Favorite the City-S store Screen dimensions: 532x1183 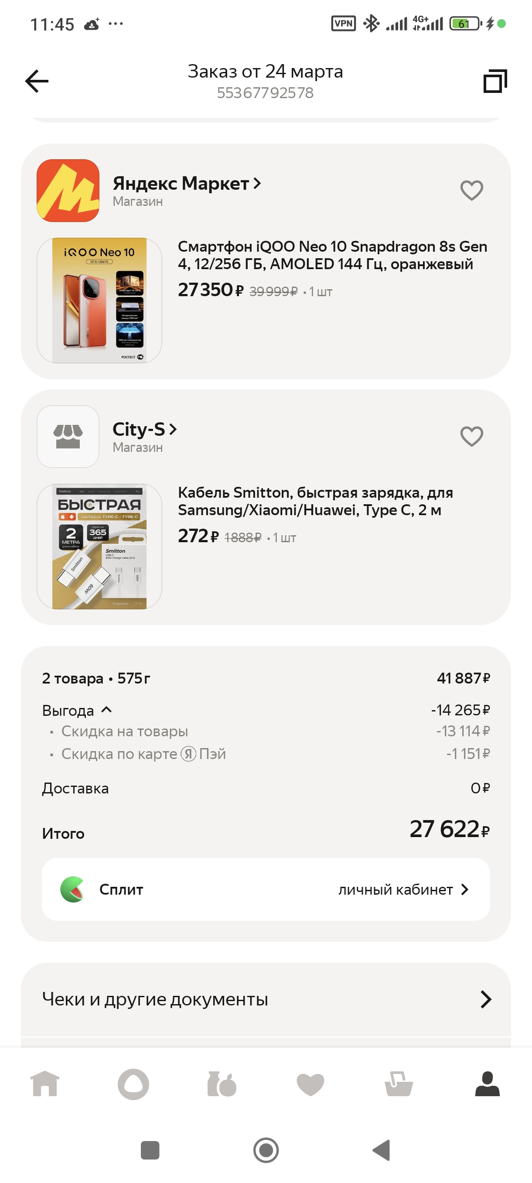471,436
